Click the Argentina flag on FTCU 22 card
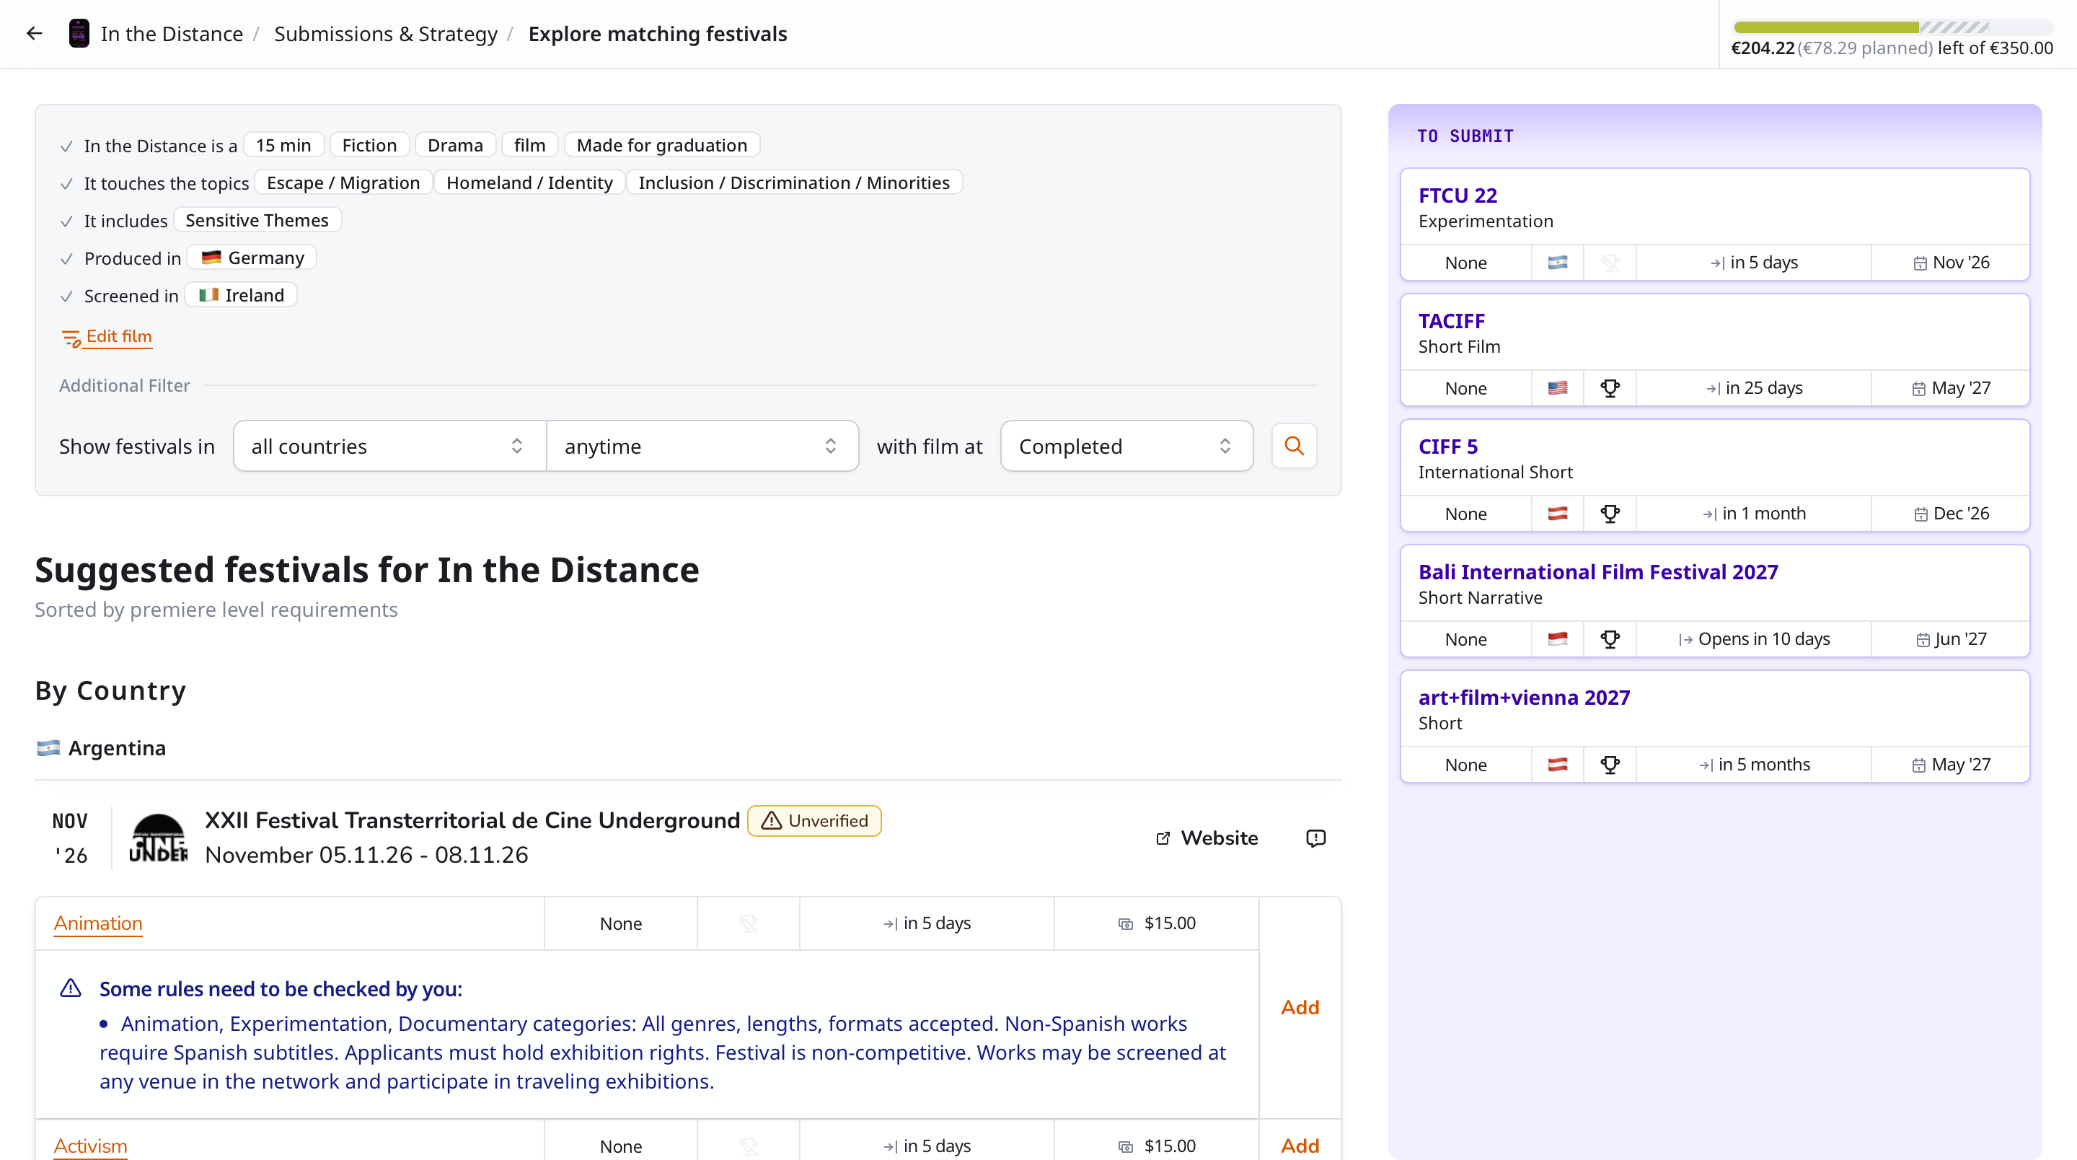 pos(1557,262)
